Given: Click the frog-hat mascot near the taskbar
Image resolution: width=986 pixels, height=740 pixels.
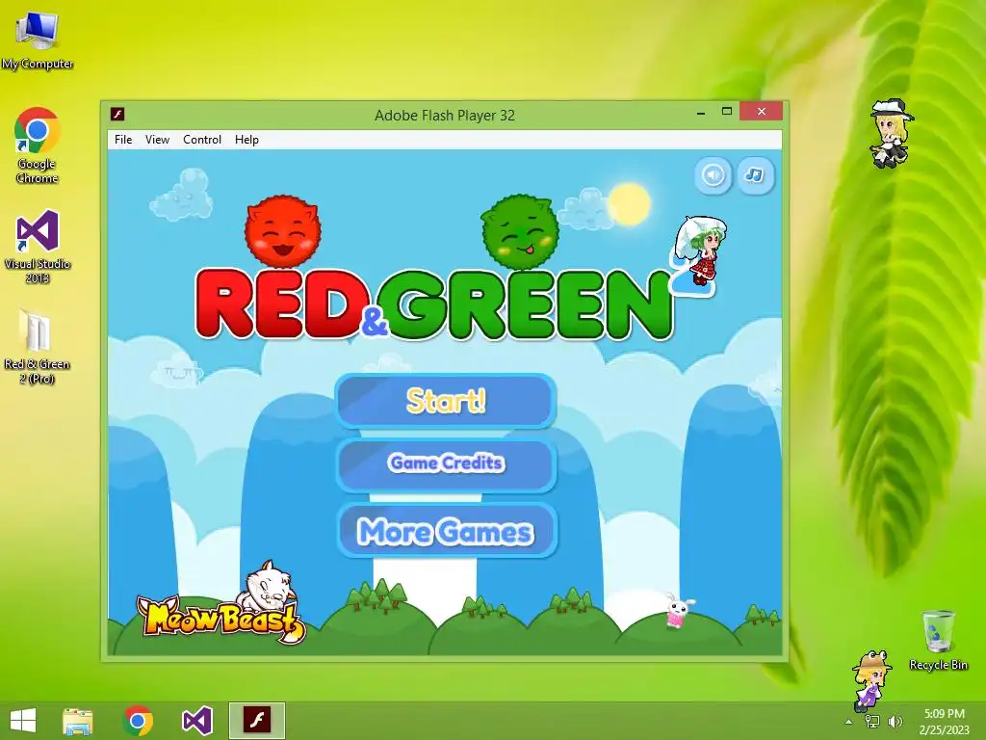Looking at the screenshot, I should pyautogui.click(x=870, y=679).
